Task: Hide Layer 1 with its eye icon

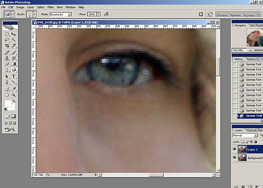Action: click(x=235, y=149)
